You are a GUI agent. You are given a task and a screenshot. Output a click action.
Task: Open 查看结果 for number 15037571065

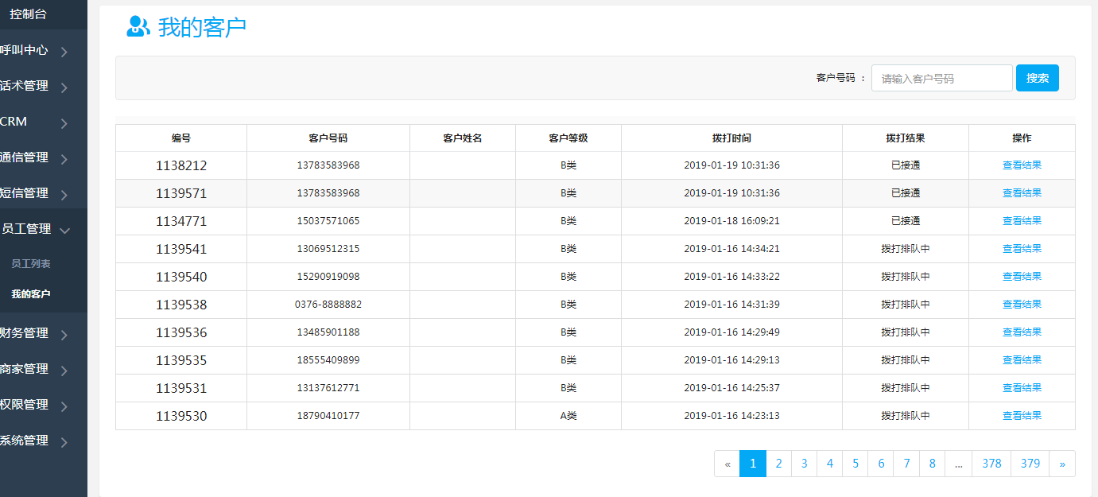coord(1022,221)
